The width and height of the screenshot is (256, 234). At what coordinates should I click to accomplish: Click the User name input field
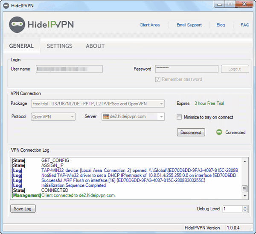pos(70,69)
